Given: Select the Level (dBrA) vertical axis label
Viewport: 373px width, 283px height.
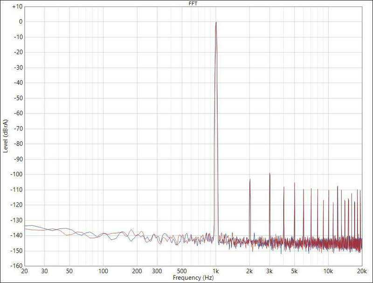Looking at the screenshot, I should coord(5,137).
